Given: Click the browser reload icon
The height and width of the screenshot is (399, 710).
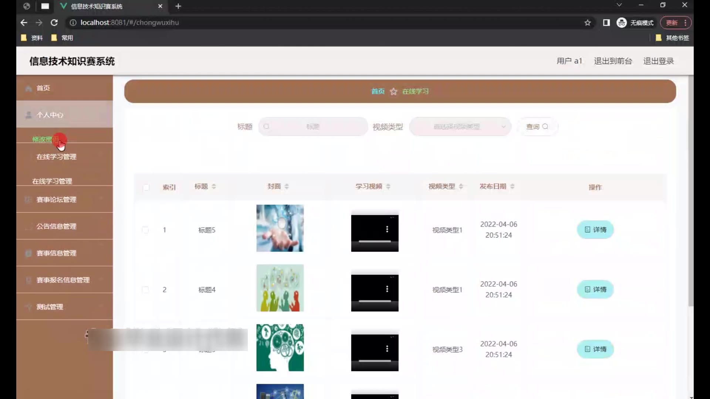Looking at the screenshot, I should [54, 23].
